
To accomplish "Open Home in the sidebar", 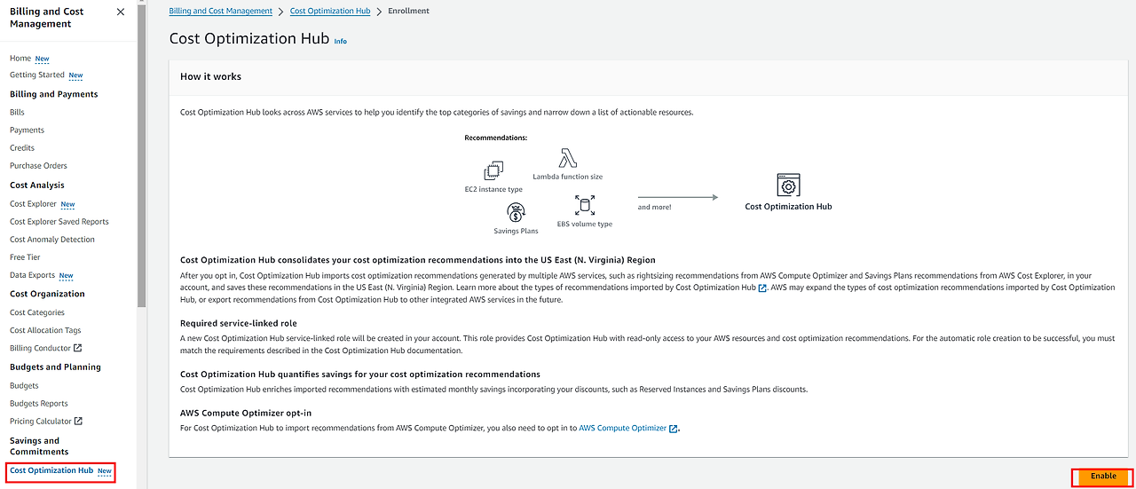I will tap(20, 58).
